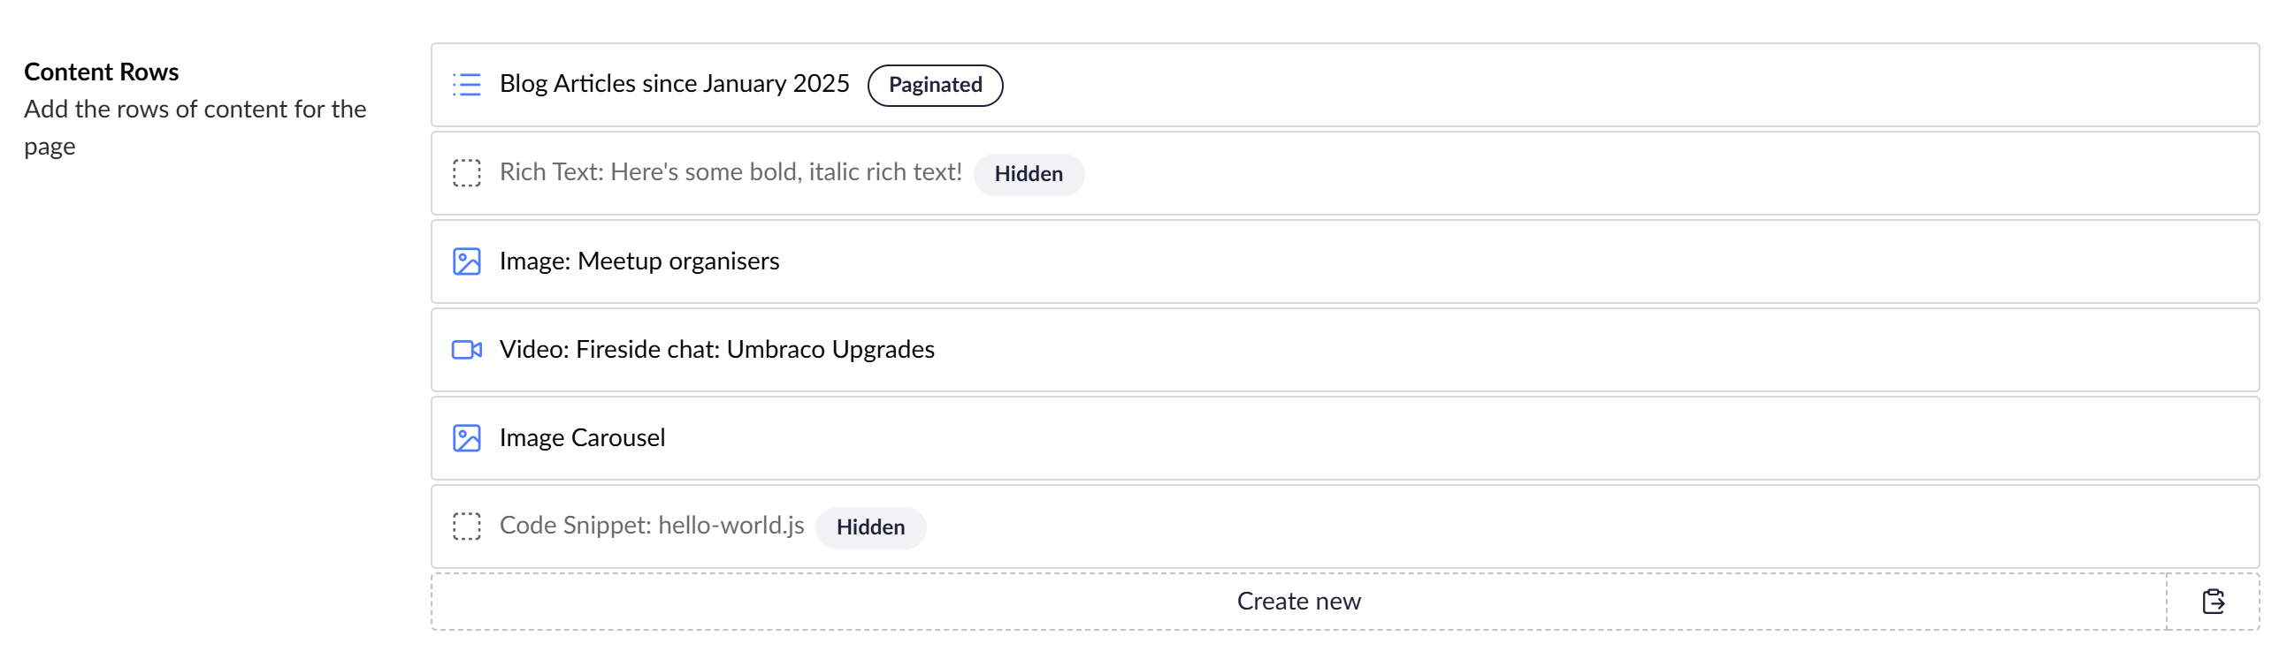Click the dashed icon next to Code Snippet
The width and height of the screenshot is (2287, 659).
tap(465, 526)
